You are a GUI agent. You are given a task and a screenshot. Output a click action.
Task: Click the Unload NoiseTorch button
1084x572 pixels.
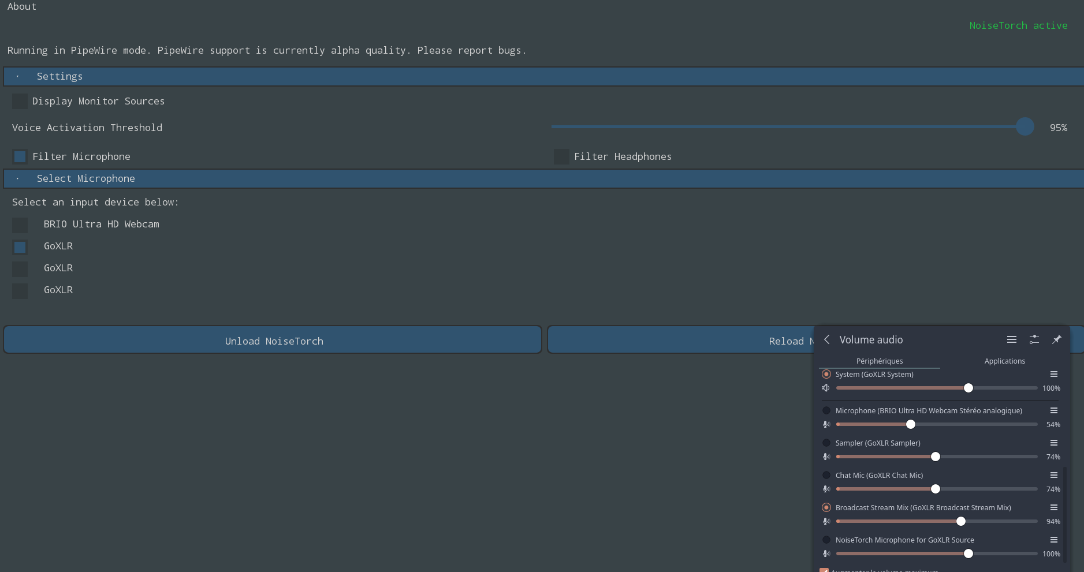click(x=274, y=341)
